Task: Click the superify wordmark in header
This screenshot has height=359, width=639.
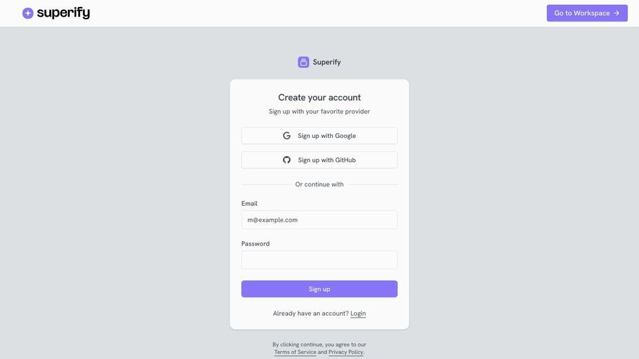Action: click(63, 13)
